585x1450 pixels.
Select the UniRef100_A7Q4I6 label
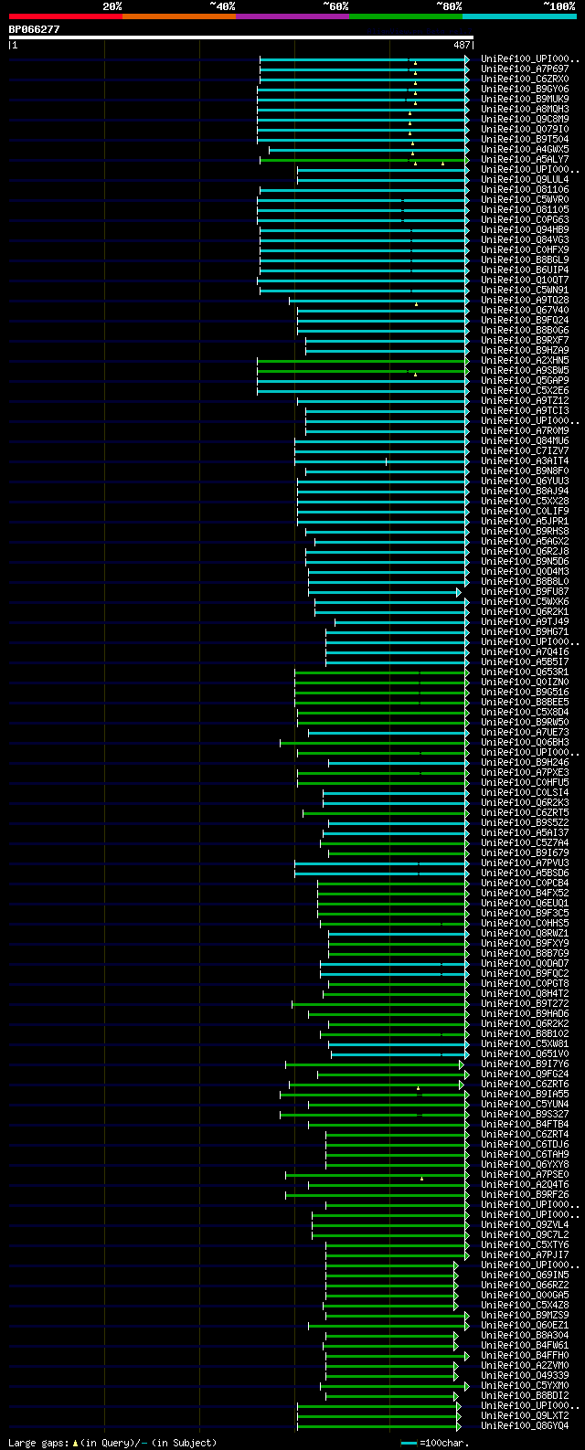point(525,651)
